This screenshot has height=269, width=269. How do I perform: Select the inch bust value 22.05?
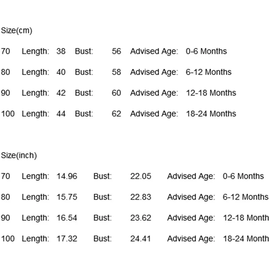(141, 176)
